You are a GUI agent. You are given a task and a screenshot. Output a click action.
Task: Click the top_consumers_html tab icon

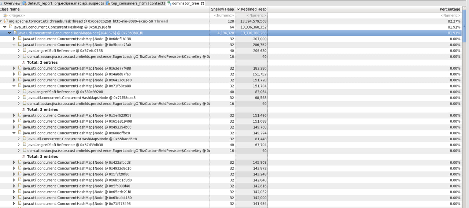coord(108,3)
